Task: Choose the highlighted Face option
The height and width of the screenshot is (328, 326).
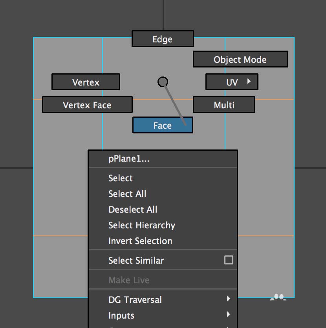Action: pos(162,126)
